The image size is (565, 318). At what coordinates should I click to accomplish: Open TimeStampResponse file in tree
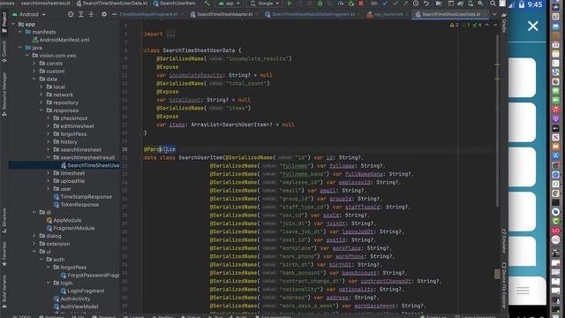[x=82, y=197]
